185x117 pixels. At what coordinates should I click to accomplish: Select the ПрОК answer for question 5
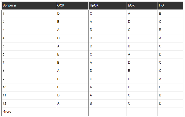pyautogui.click(x=91, y=46)
